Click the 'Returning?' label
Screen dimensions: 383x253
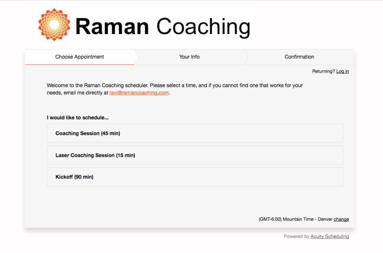324,71
